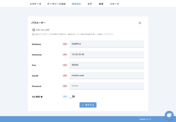Select the UserID field with mashu-user

106,75
